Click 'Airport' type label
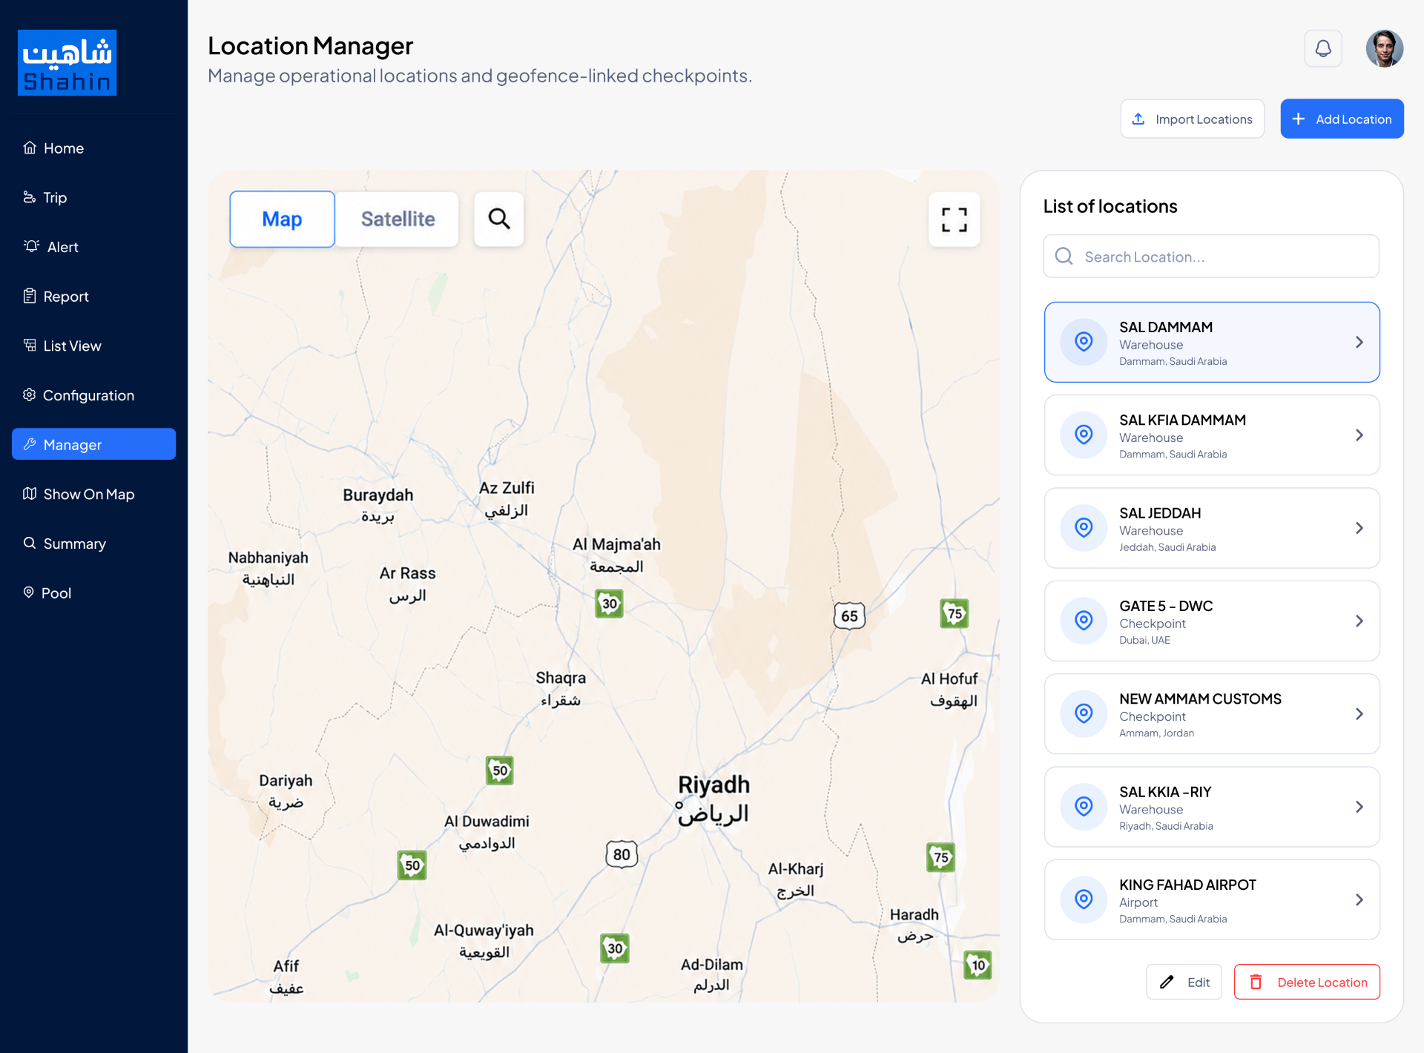Image resolution: width=1424 pixels, height=1053 pixels. coord(1138,902)
